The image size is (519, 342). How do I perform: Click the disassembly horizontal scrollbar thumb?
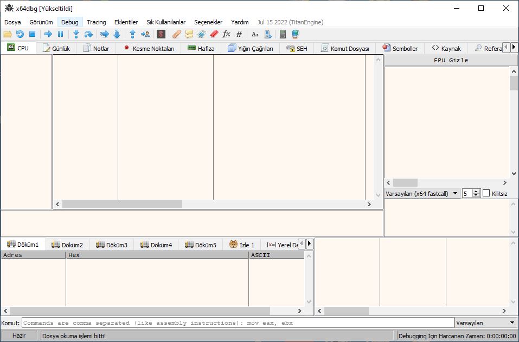pos(122,205)
